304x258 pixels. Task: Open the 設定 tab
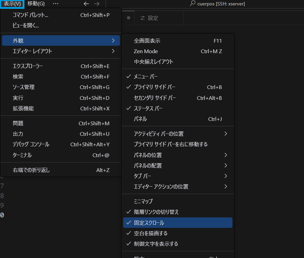coord(159,18)
